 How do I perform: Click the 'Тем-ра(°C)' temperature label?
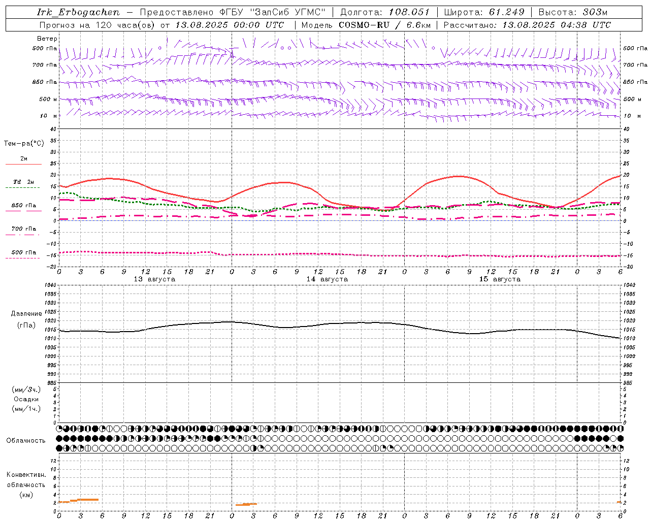coord(24,144)
